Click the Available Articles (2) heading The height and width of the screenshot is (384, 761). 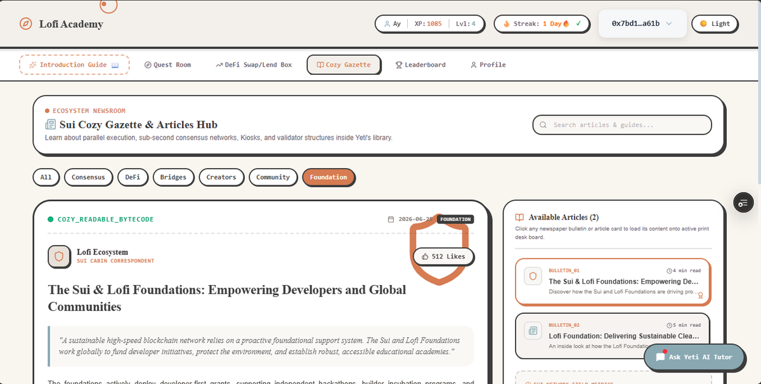coord(564,217)
